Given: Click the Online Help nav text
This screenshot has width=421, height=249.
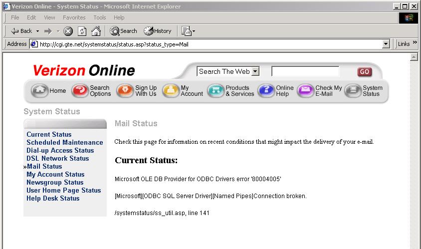Looking at the screenshot, I should (x=285, y=91).
